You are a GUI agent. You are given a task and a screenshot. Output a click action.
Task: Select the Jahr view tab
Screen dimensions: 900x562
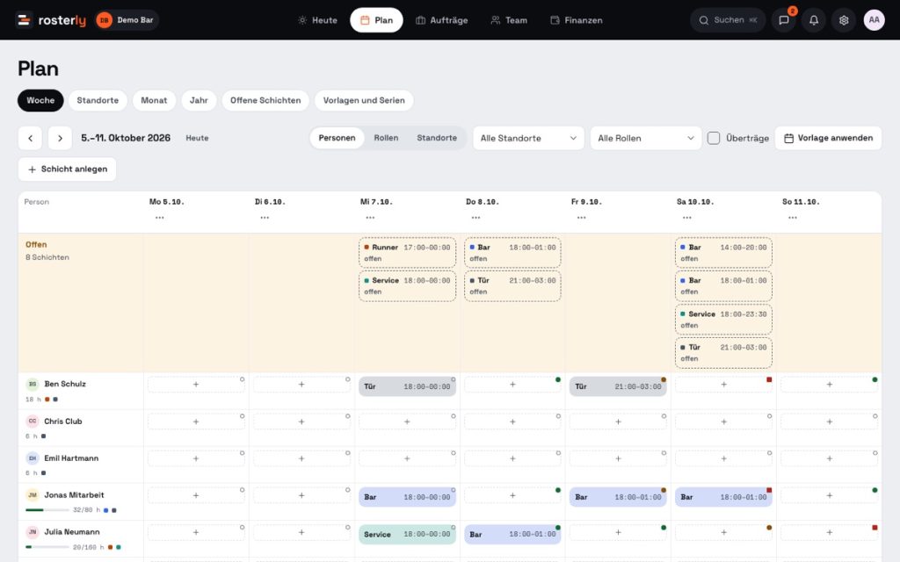[x=199, y=100]
